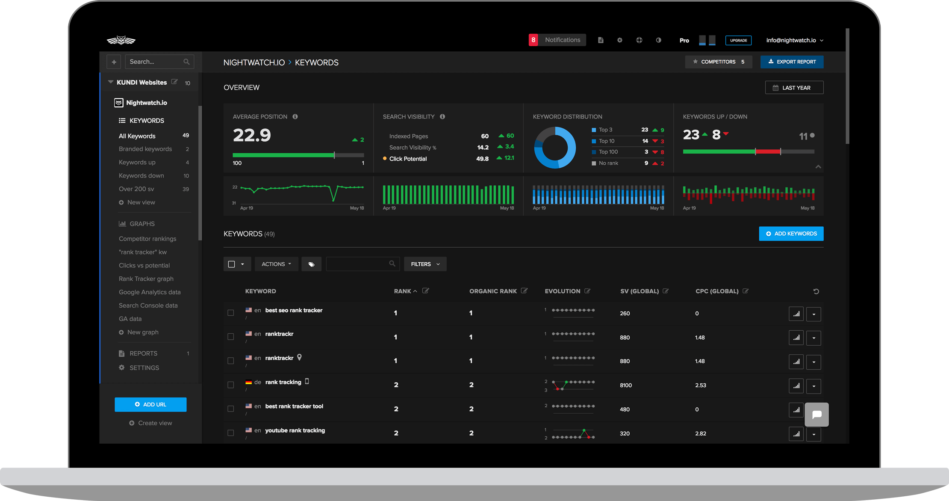
Task: Switch to the SETTINGS section in sidebar
Action: 144,368
